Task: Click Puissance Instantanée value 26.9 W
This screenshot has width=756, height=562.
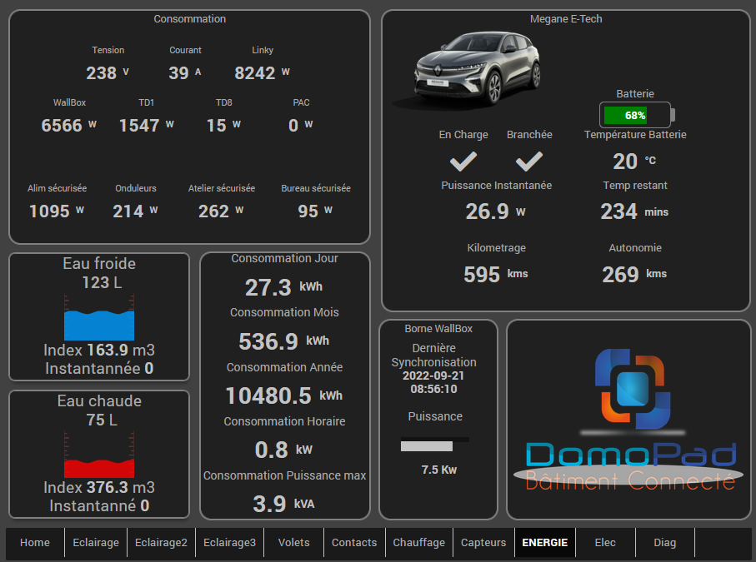Action: (496, 211)
